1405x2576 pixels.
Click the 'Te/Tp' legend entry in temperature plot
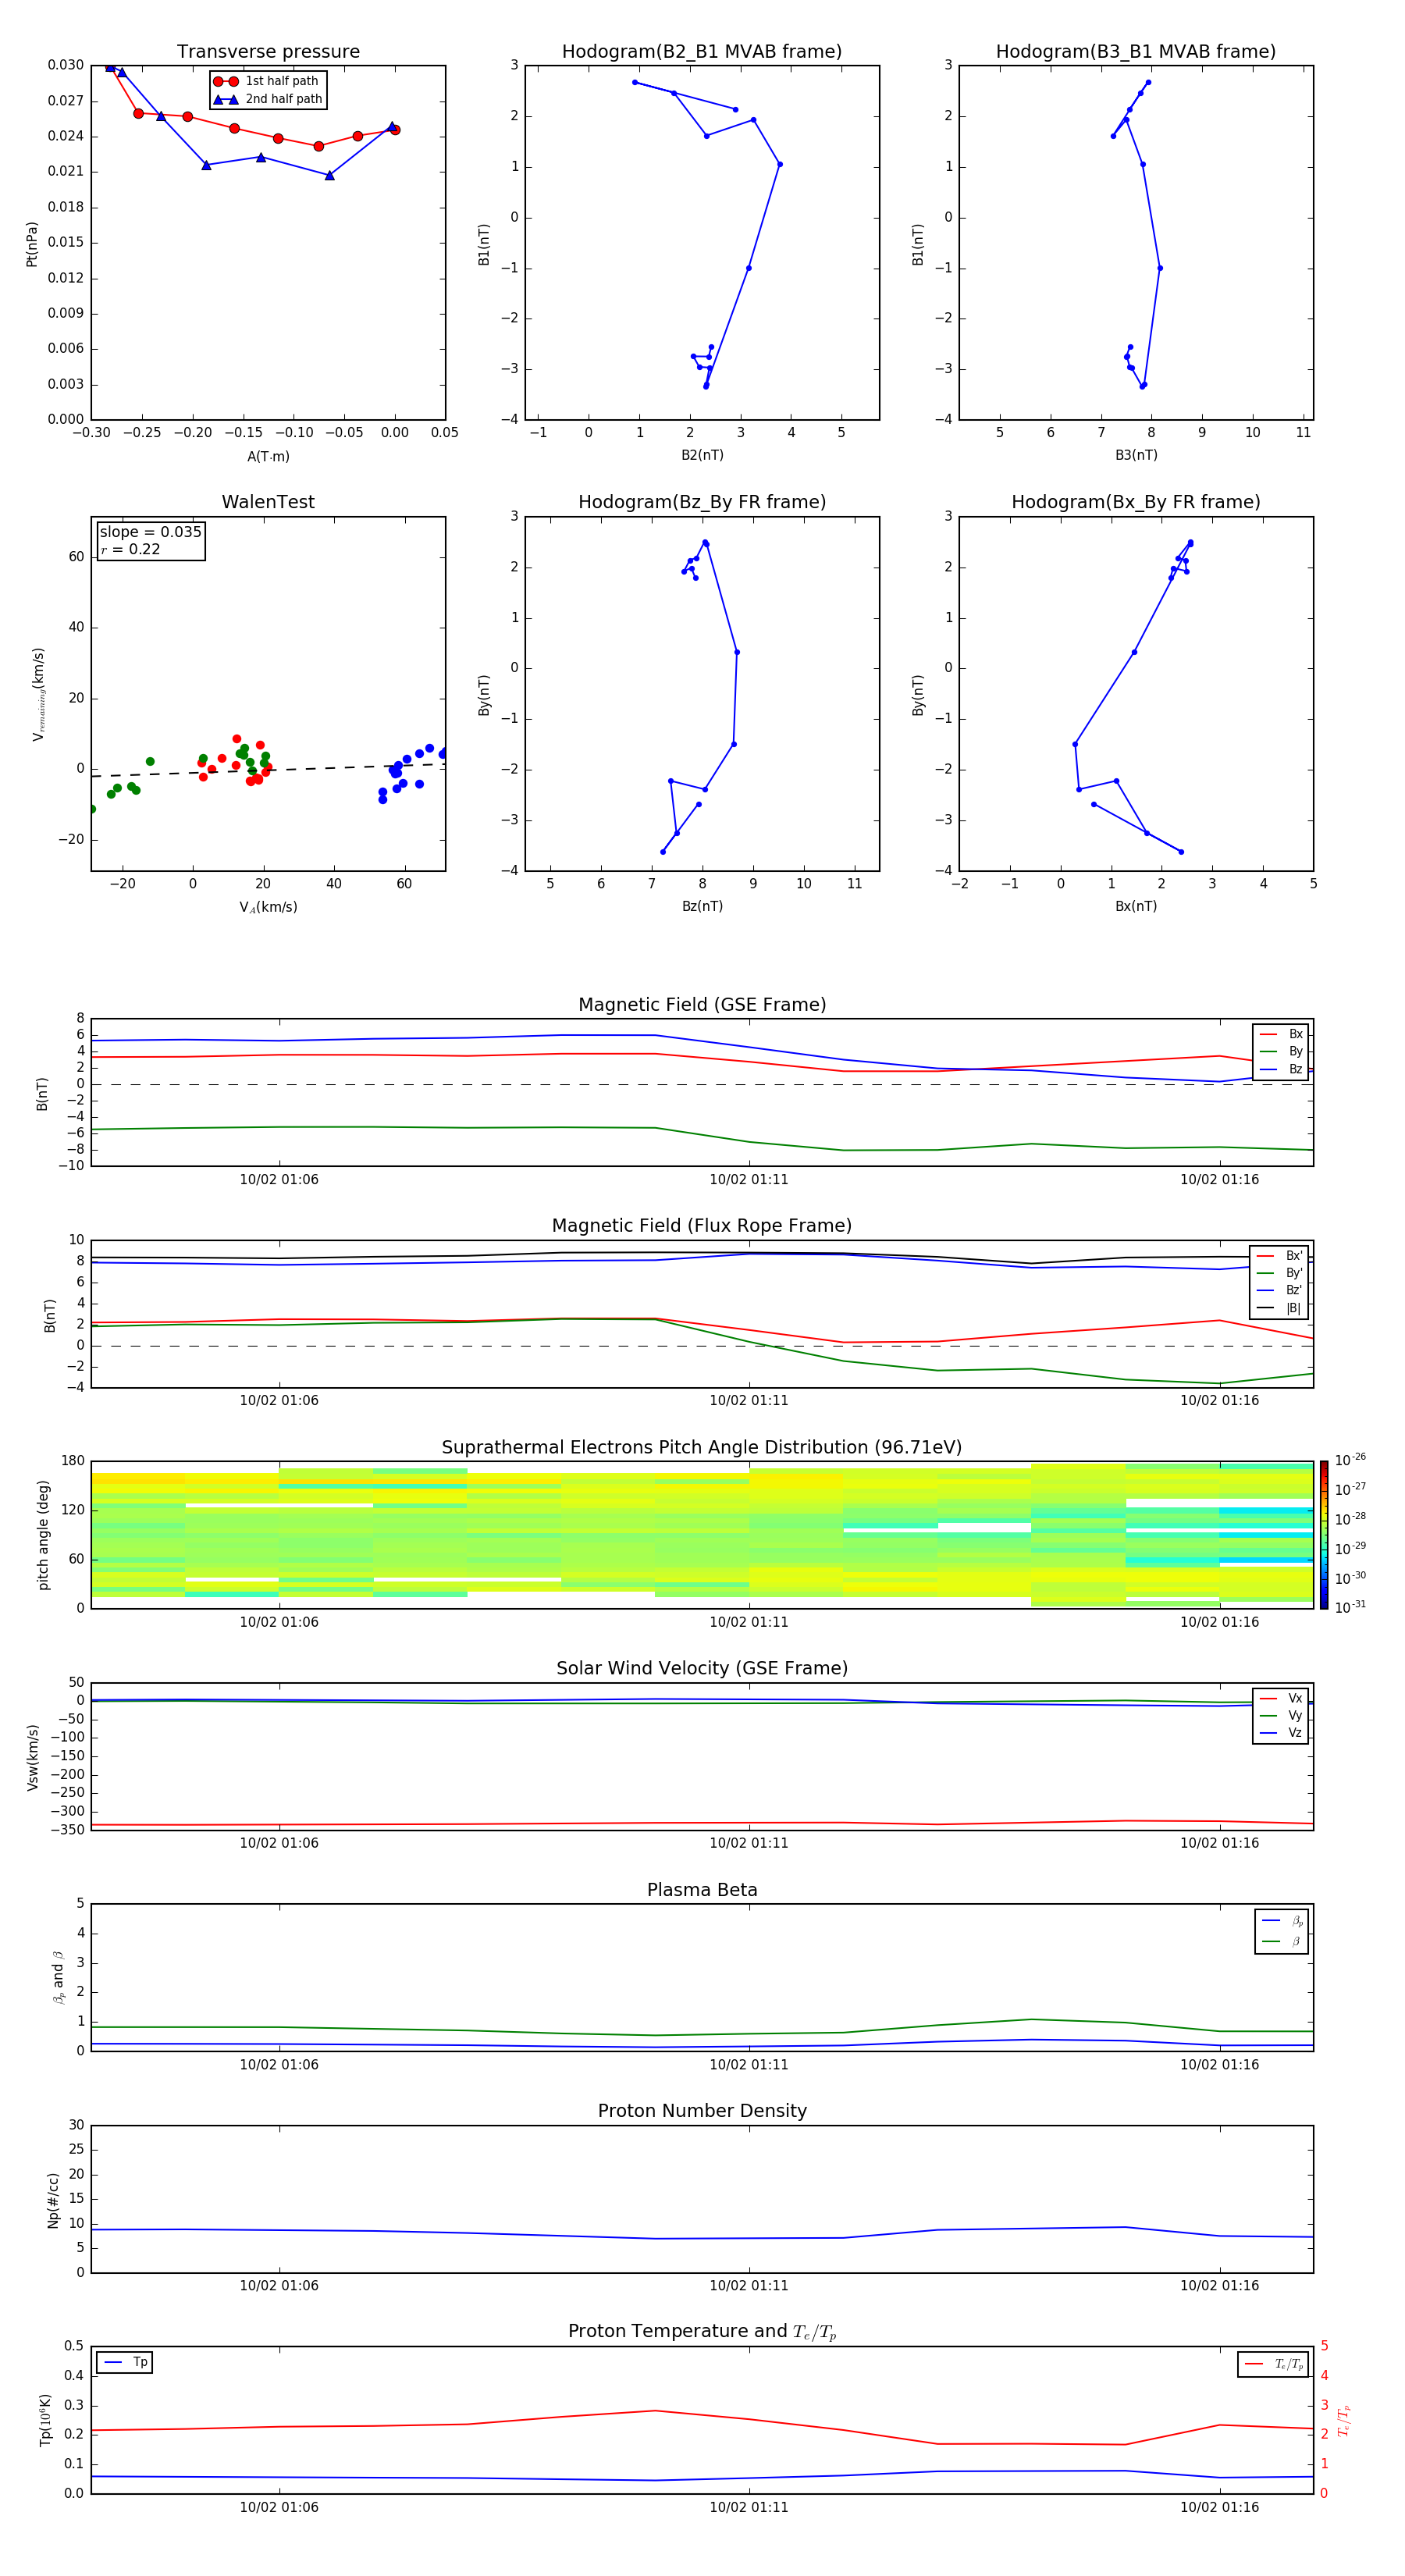[x=1274, y=2364]
